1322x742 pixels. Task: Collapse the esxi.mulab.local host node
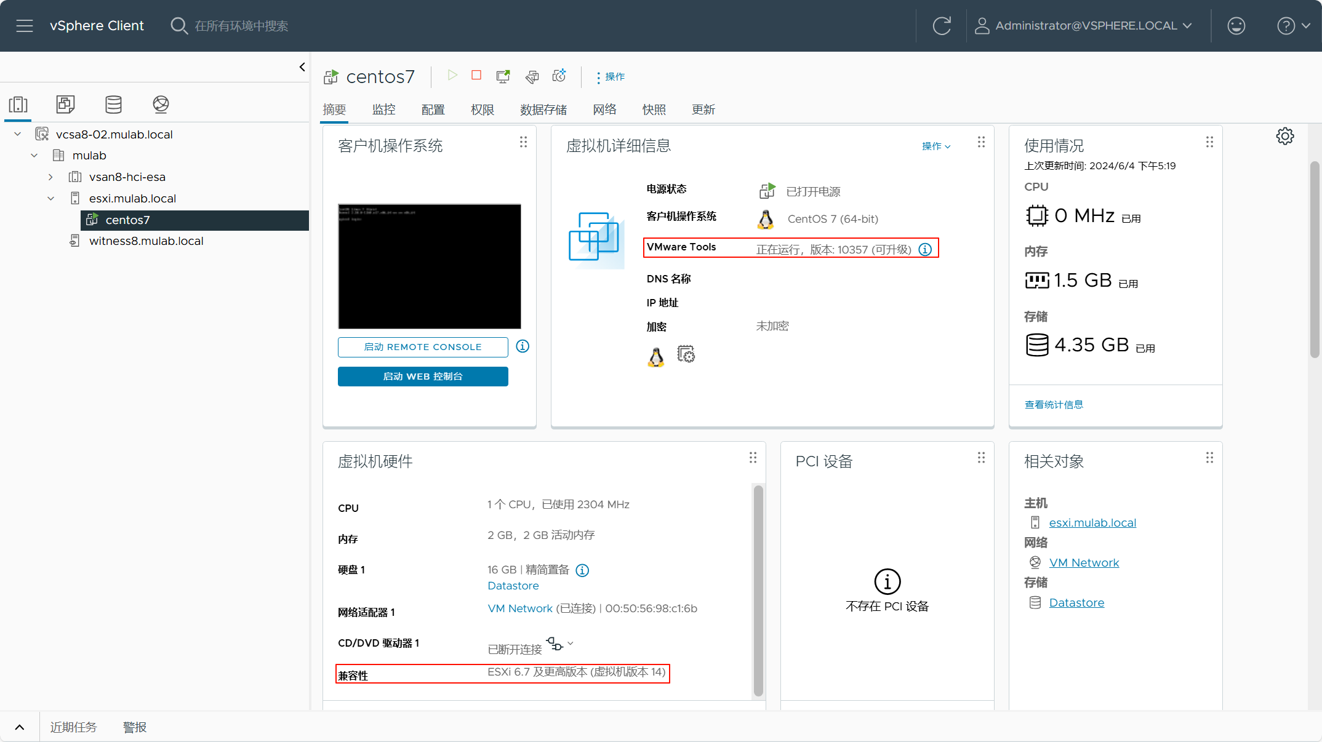50,199
